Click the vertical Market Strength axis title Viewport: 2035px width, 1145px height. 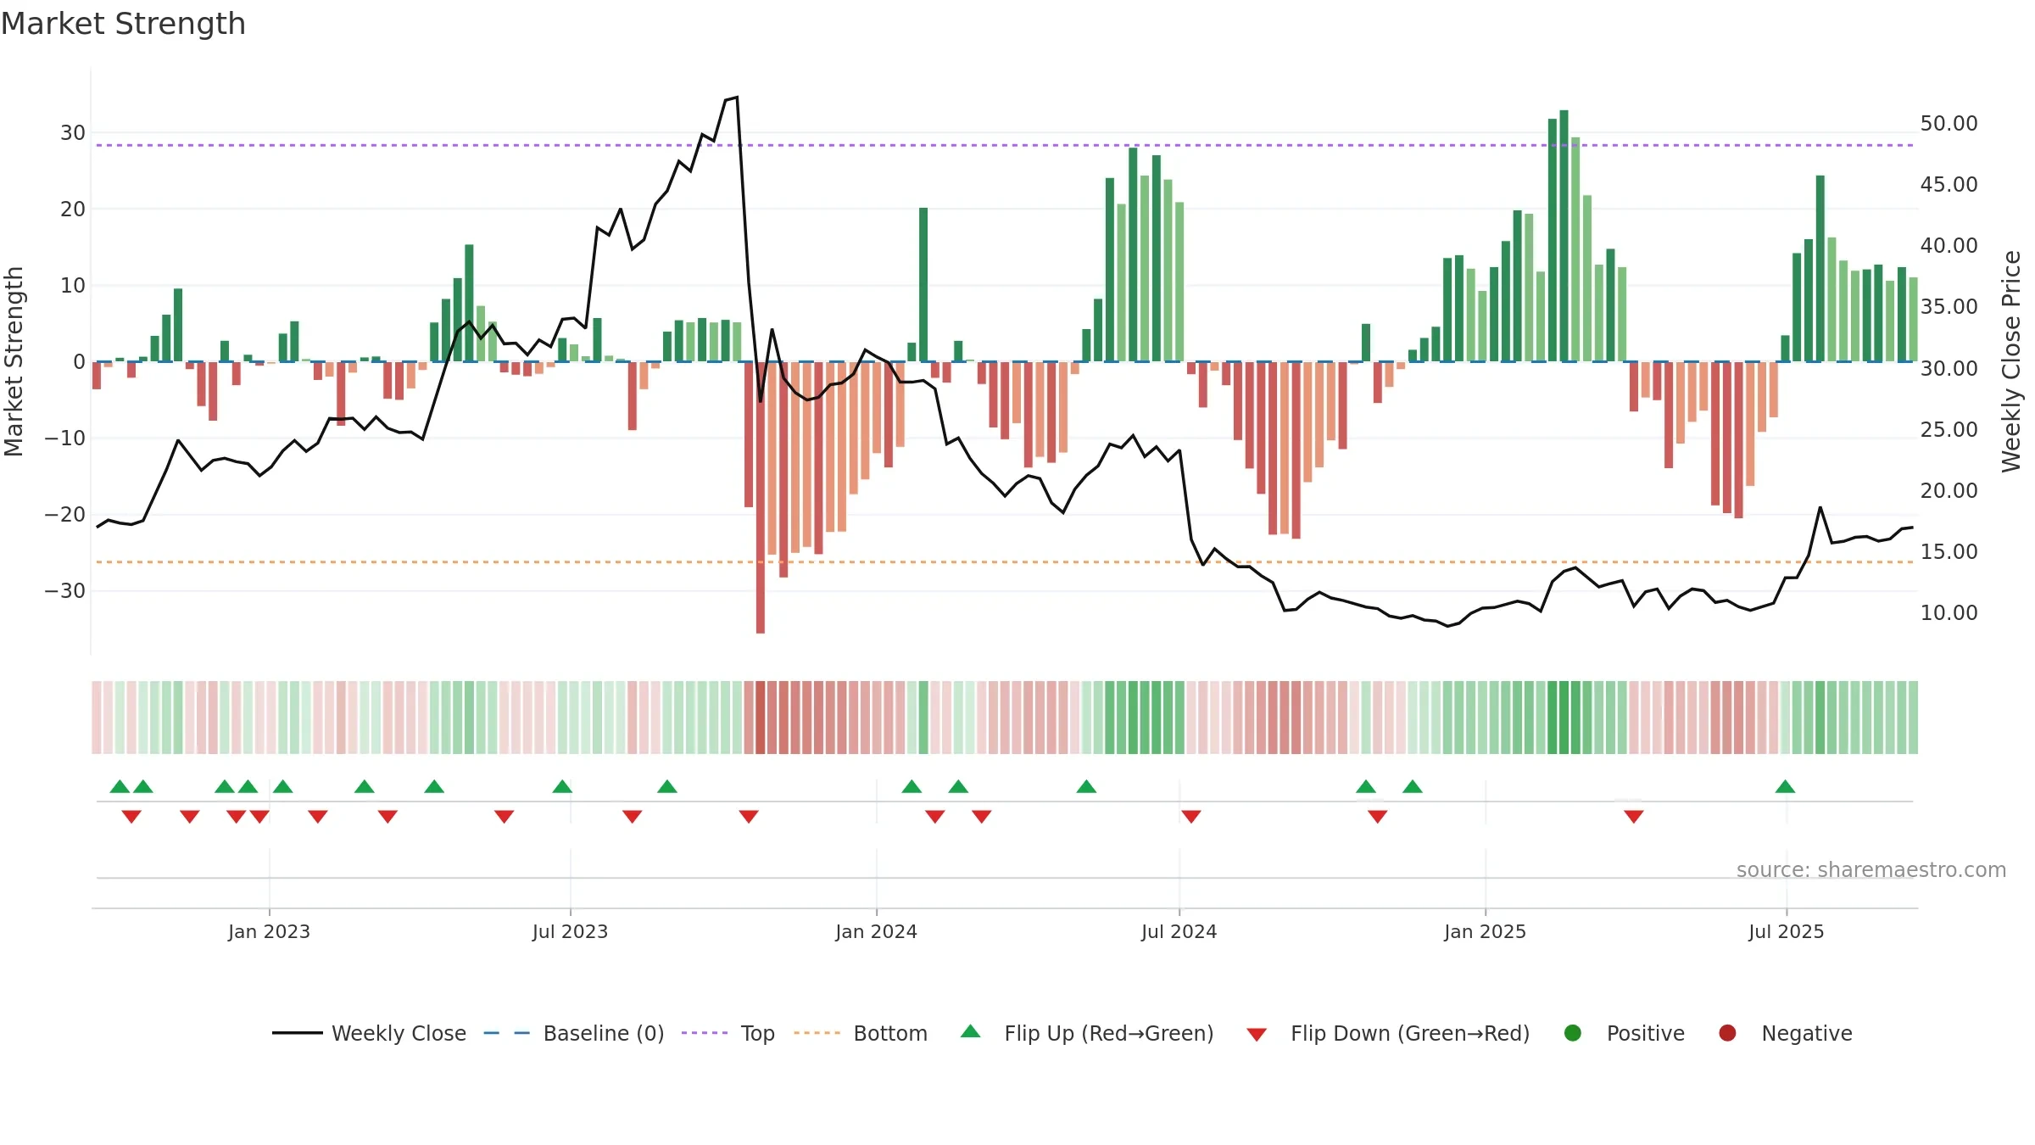click(x=14, y=361)
